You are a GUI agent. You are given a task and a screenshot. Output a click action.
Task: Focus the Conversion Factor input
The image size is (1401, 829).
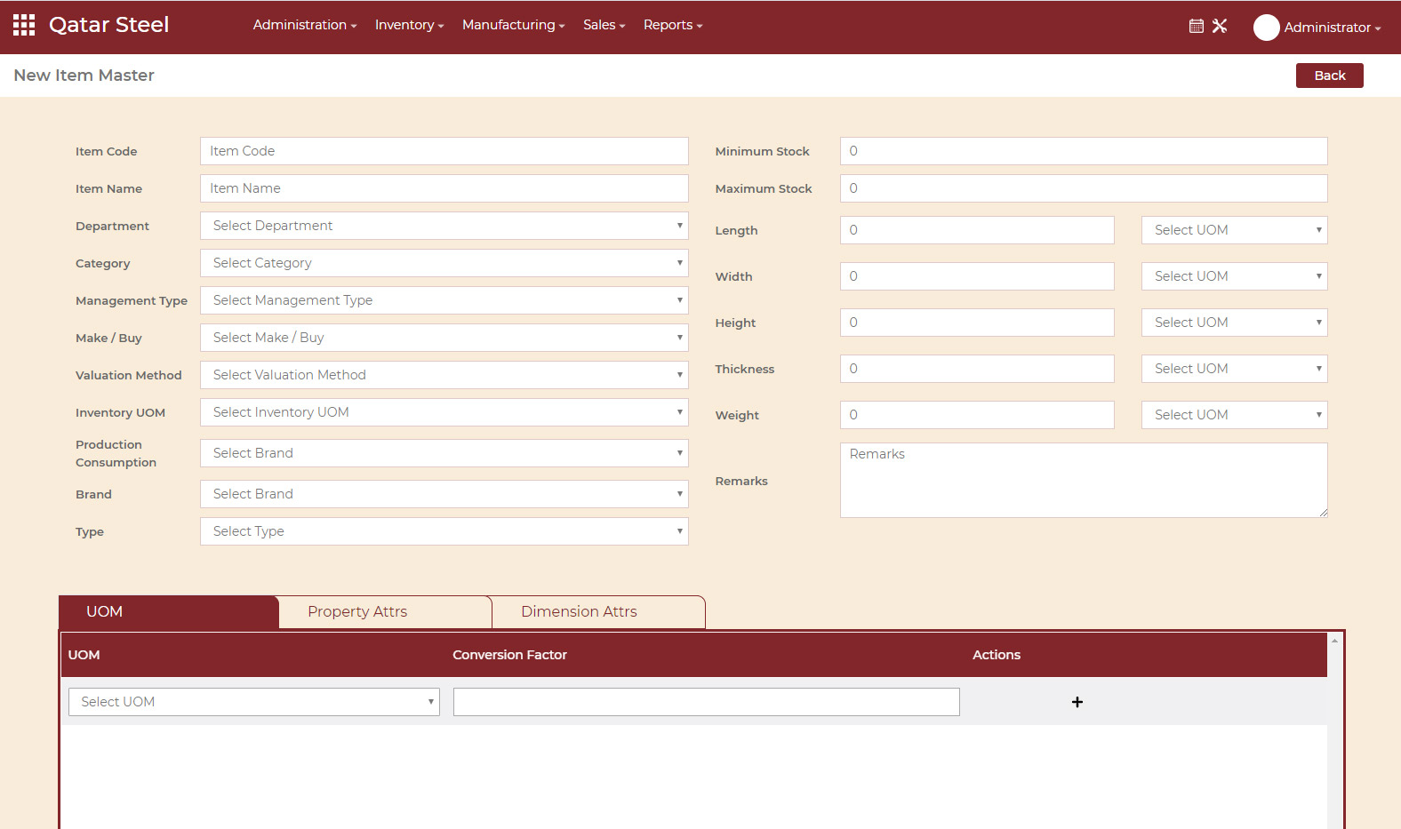(707, 702)
